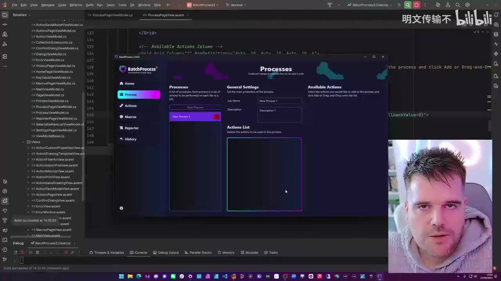This screenshot has width=501, height=281.
Task: Expand ActionSaveDrawingView.axaml node
Action: coord(28,183)
